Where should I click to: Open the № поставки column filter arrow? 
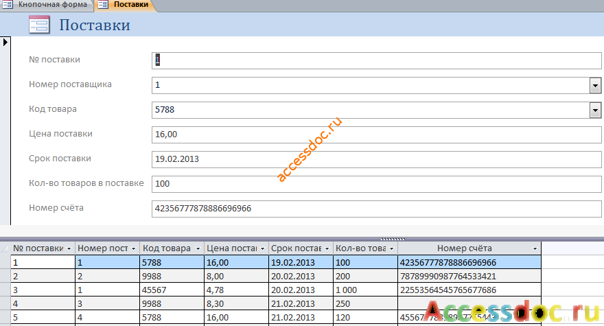tap(69, 249)
